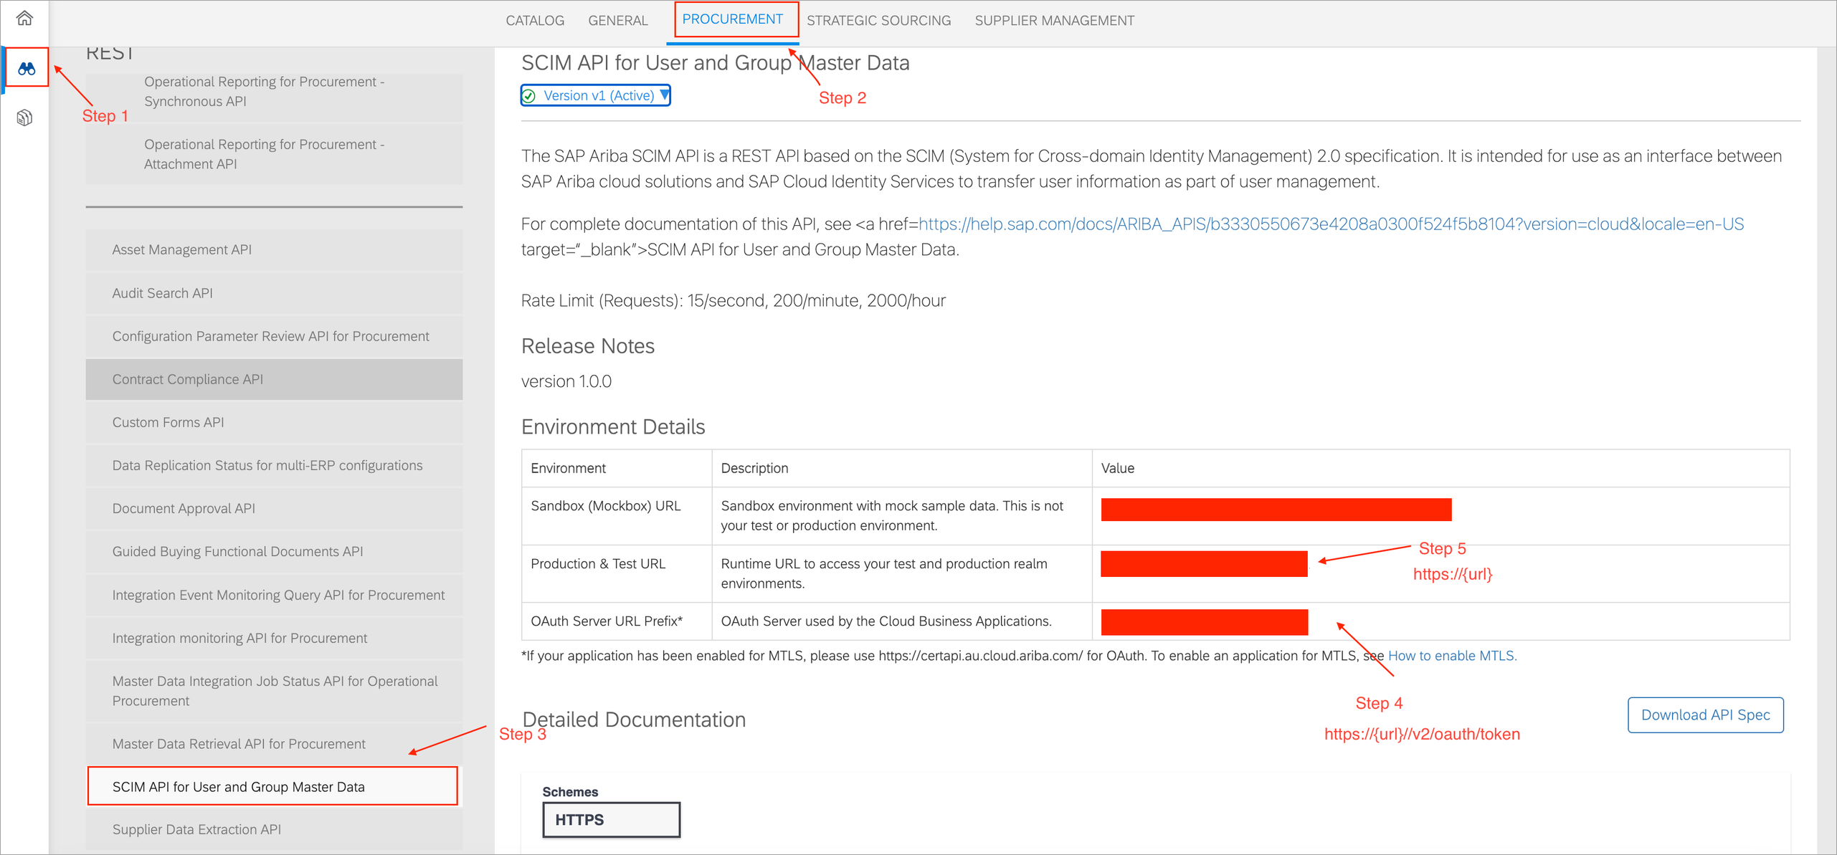This screenshot has width=1837, height=855.
Task: Open the home icon in sidebar
Action: tap(24, 18)
